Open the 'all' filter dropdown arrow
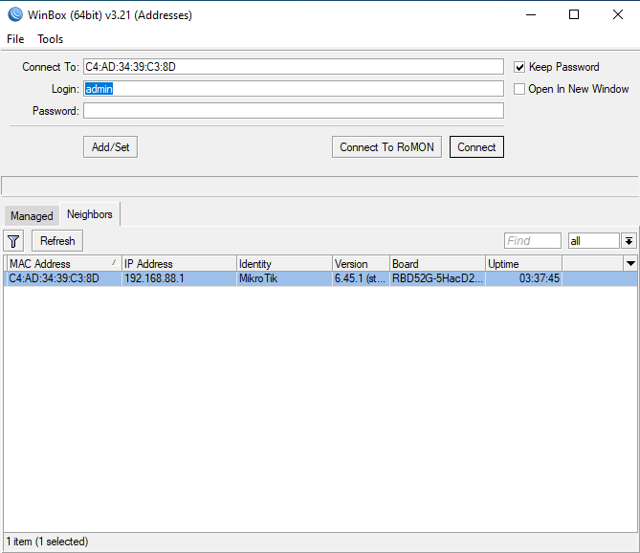The height and width of the screenshot is (553, 640). click(629, 241)
